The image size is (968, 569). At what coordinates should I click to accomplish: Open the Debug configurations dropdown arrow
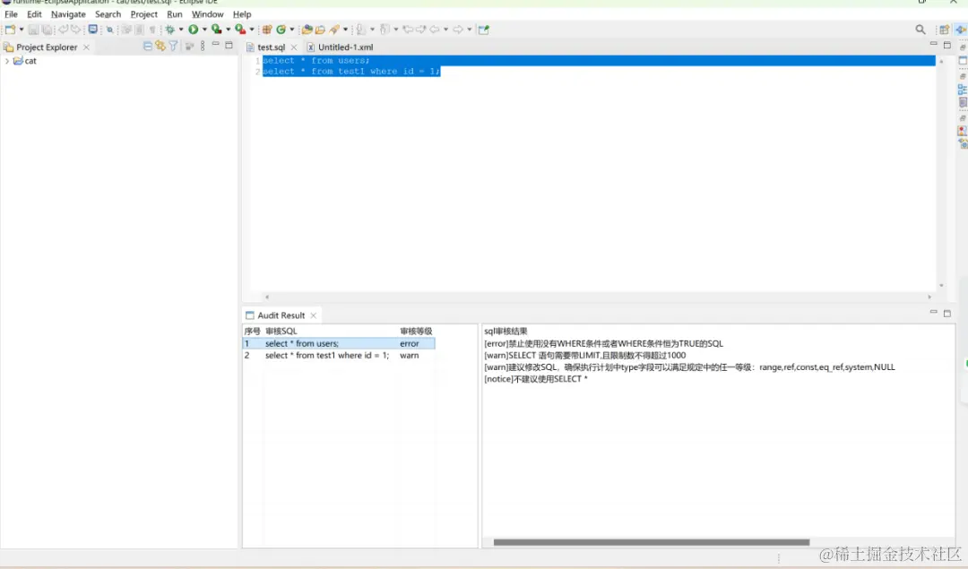click(x=181, y=29)
